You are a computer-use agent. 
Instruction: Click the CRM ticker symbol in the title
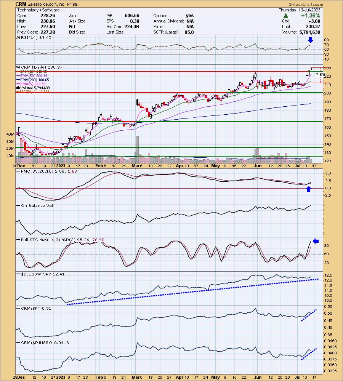tap(21, 4)
